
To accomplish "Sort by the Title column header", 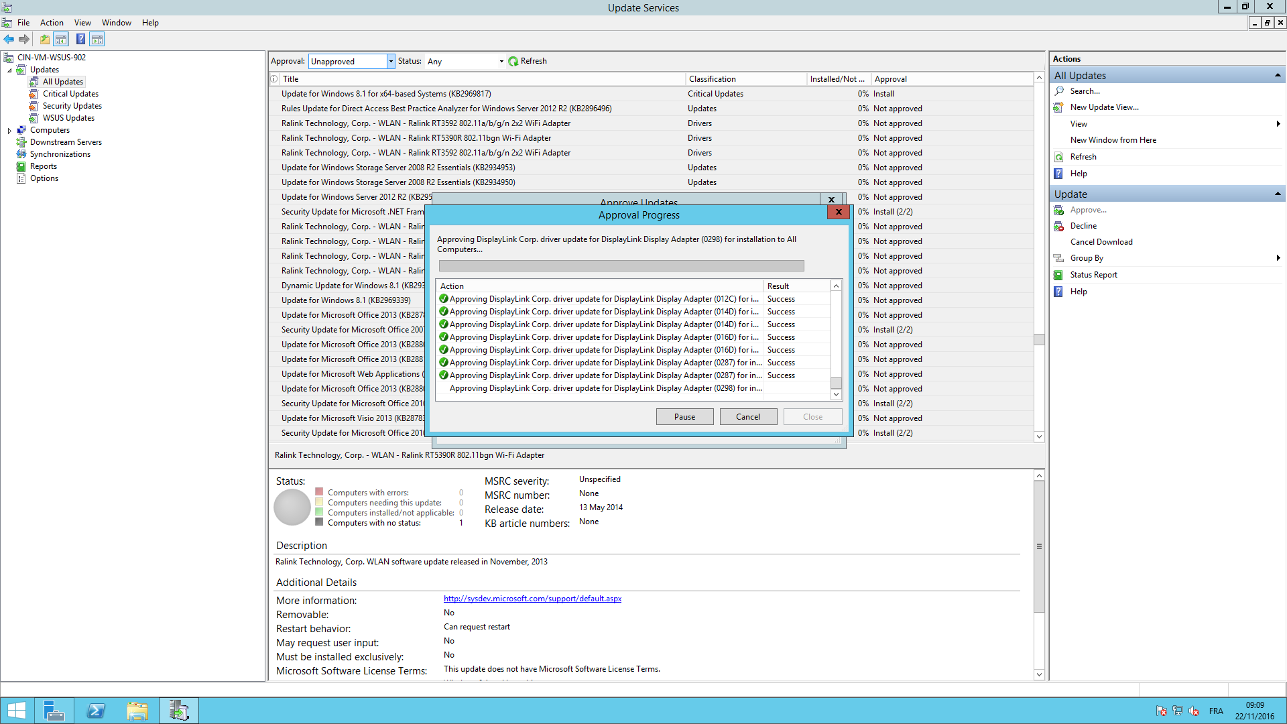I will click(x=481, y=79).
